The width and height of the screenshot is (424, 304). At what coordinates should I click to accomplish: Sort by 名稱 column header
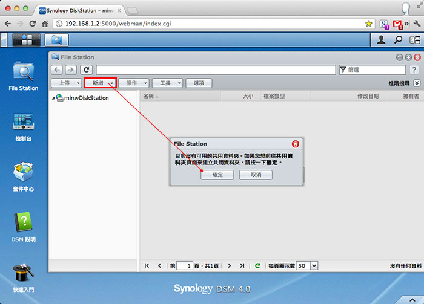180,96
